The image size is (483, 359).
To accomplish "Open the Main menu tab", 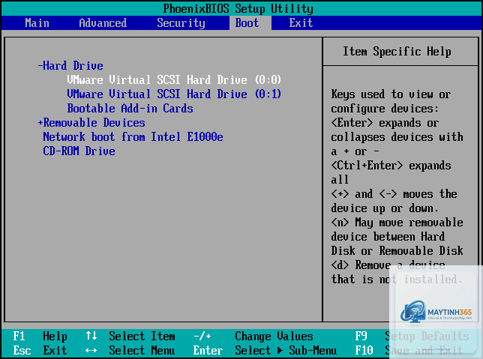I will [37, 23].
